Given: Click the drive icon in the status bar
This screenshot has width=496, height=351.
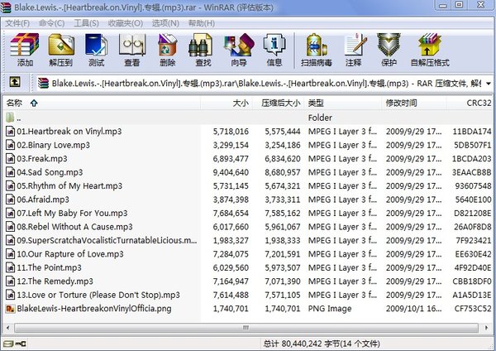Looking at the screenshot, I should [8, 344].
